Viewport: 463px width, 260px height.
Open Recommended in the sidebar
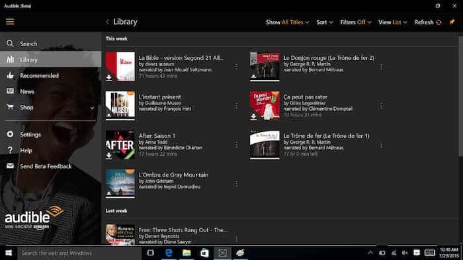[50, 75]
